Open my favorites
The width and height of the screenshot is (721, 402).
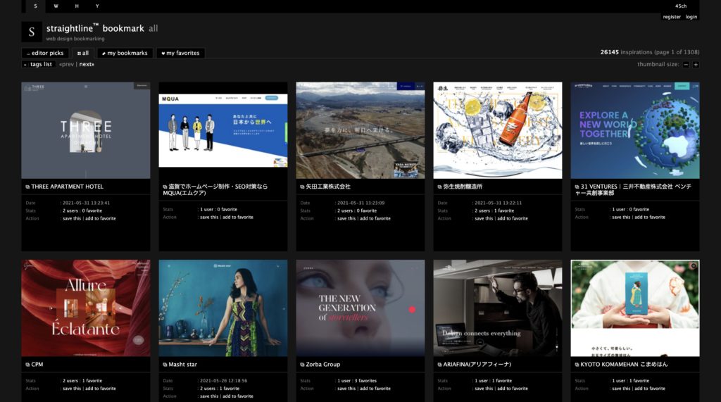pos(180,53)
